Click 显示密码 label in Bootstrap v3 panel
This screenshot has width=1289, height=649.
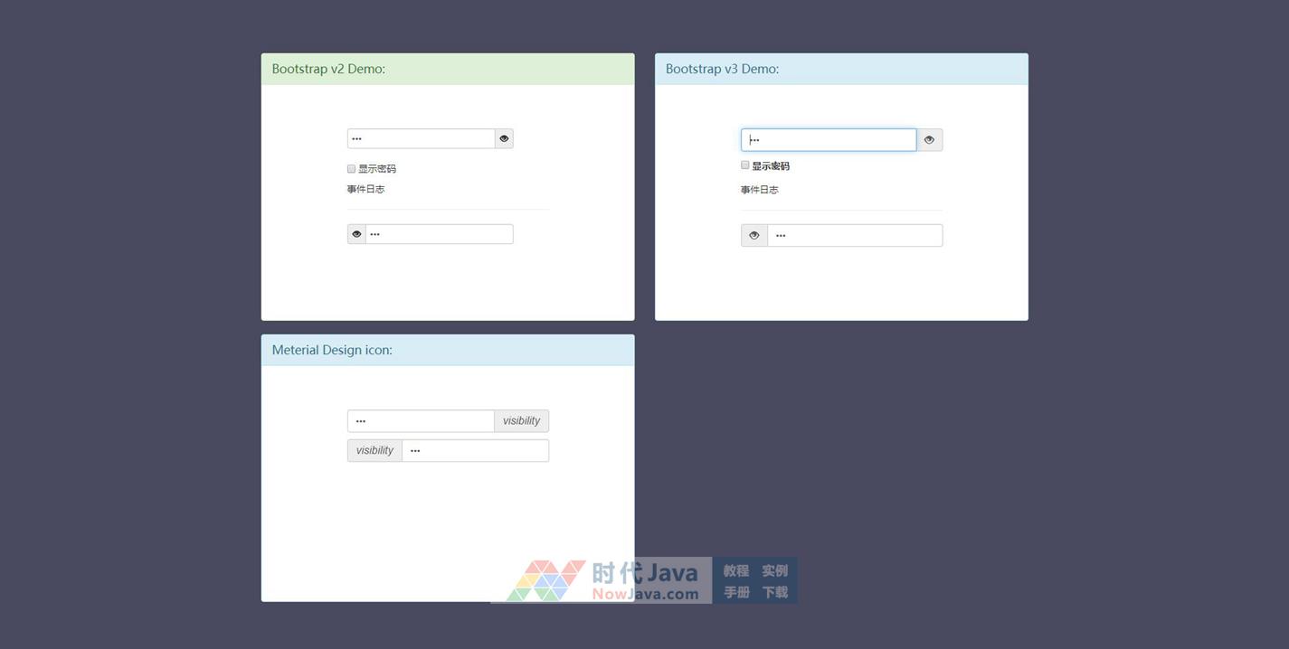pos(771,166)
